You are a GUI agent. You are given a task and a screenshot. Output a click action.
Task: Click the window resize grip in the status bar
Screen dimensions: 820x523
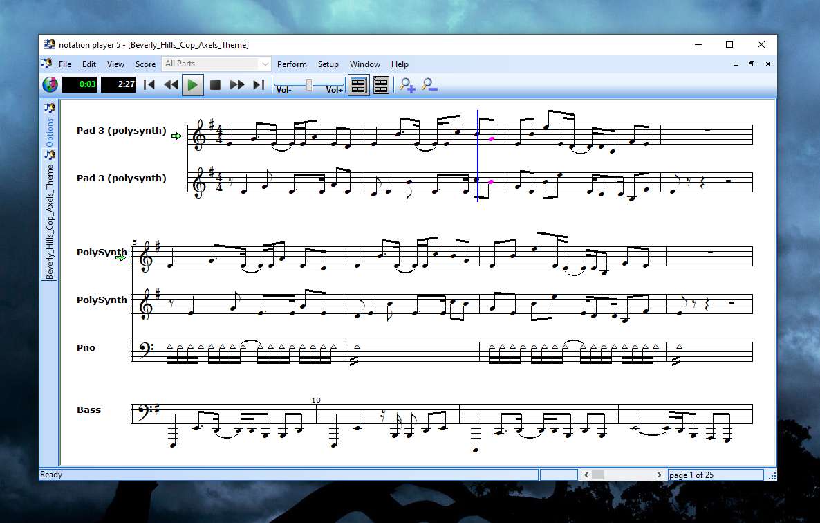(772, 475)
